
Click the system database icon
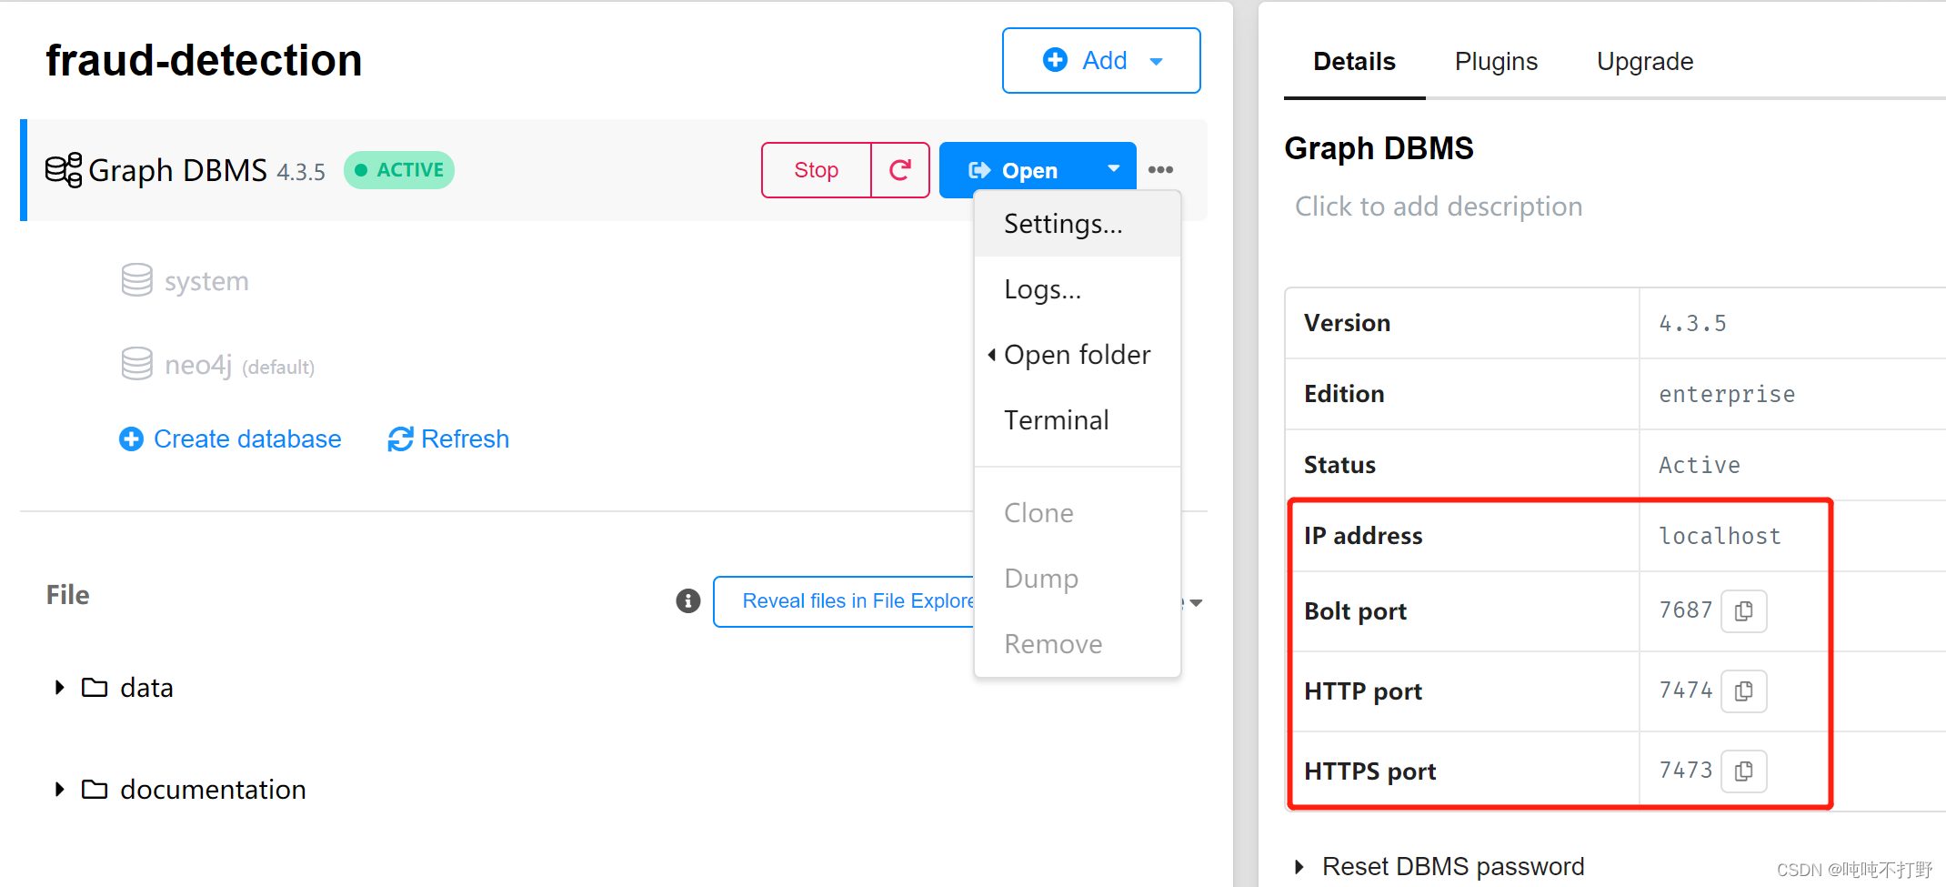(x=137, y=280)
